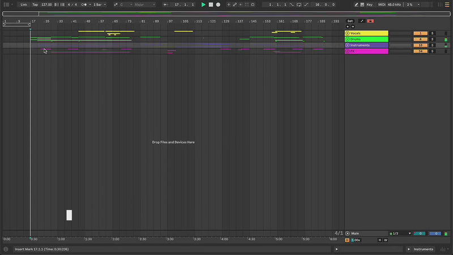The height and width of the screenshot is (255, 453).
Task: Open the Key mapping mode
Action: tap(370, 5)
